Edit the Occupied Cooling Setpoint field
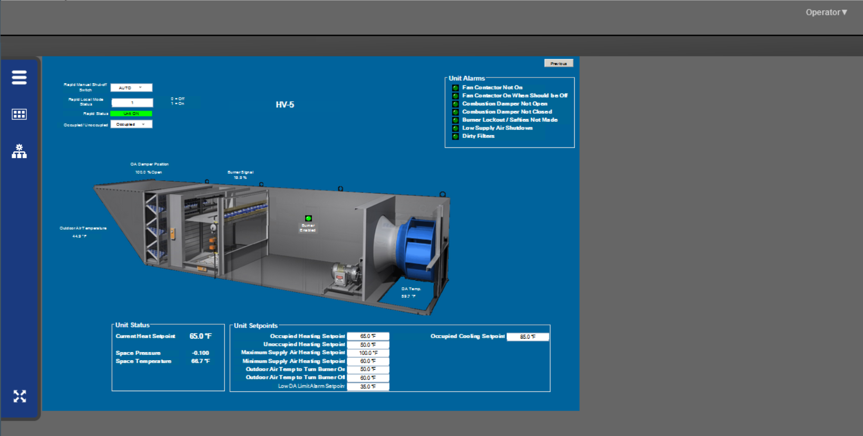 [528, 337]
